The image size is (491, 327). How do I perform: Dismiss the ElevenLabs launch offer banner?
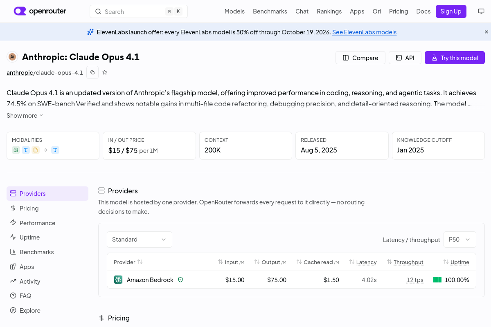pos(486,32)
